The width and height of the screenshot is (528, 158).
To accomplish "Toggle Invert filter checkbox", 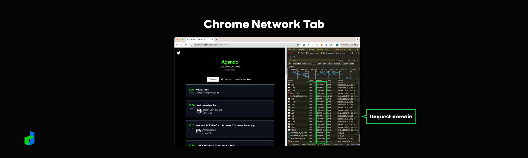I will point(338,60).
